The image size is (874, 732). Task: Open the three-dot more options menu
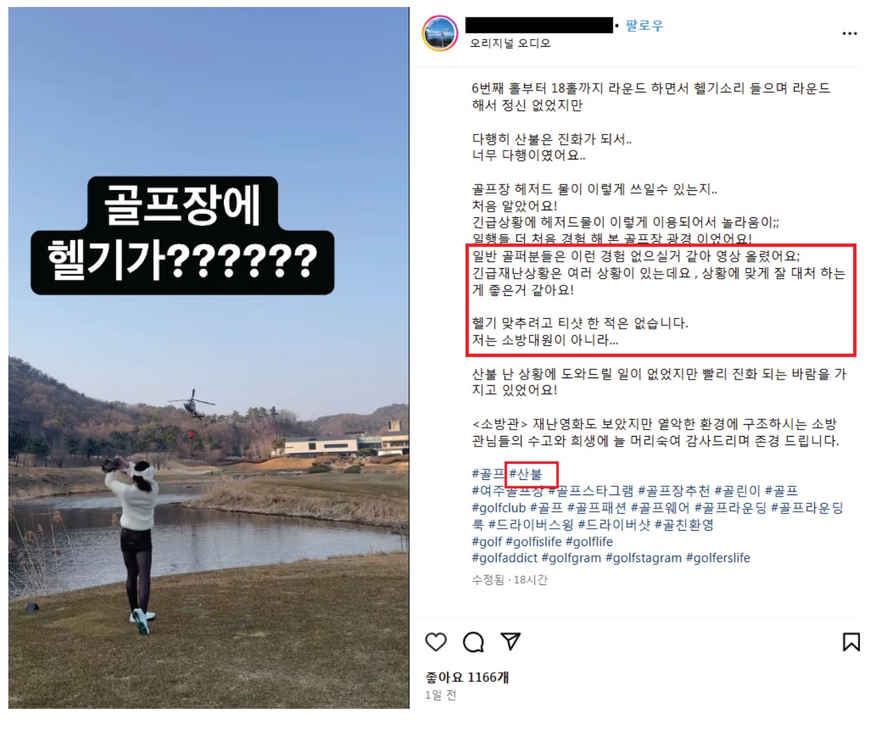(850, 33)
